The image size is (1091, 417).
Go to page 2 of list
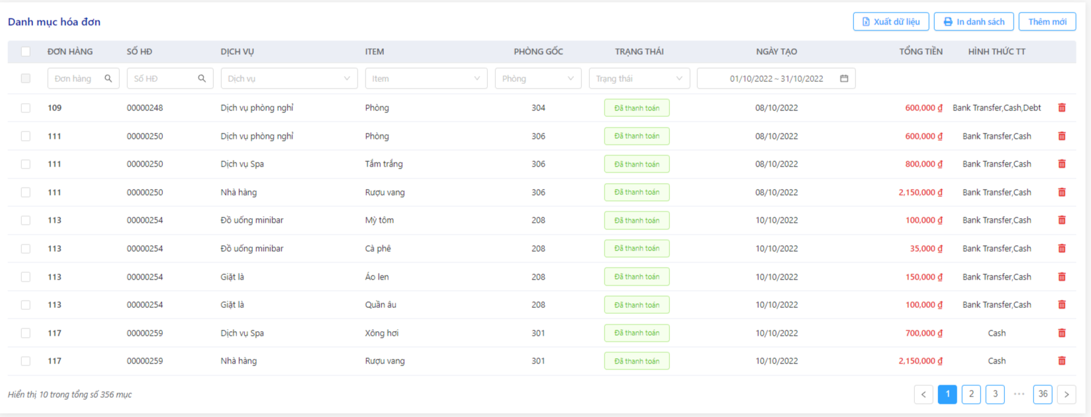click(x=971, y=395)
